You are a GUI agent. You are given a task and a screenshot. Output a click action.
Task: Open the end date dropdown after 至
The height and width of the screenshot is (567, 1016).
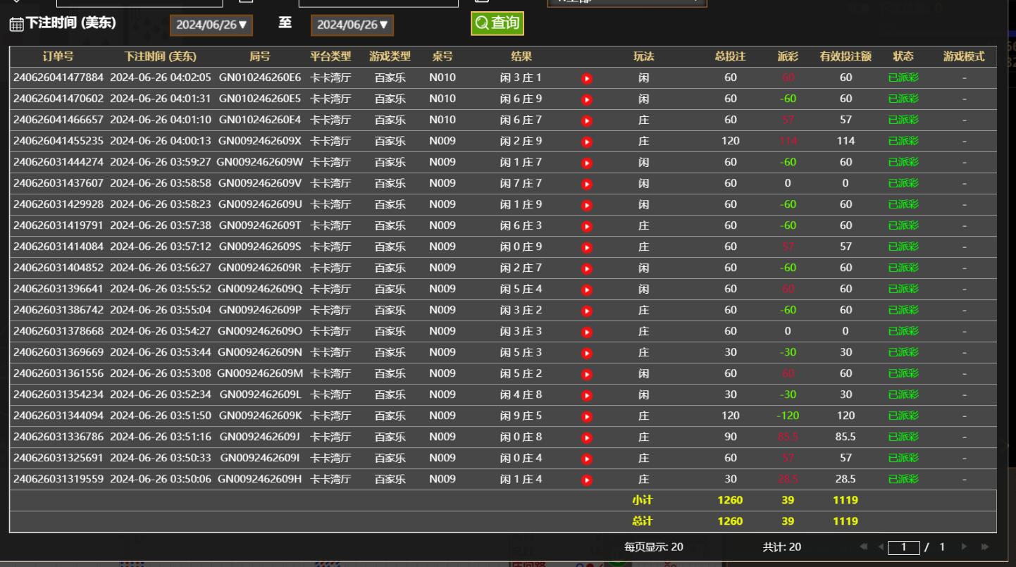[352, 25]
